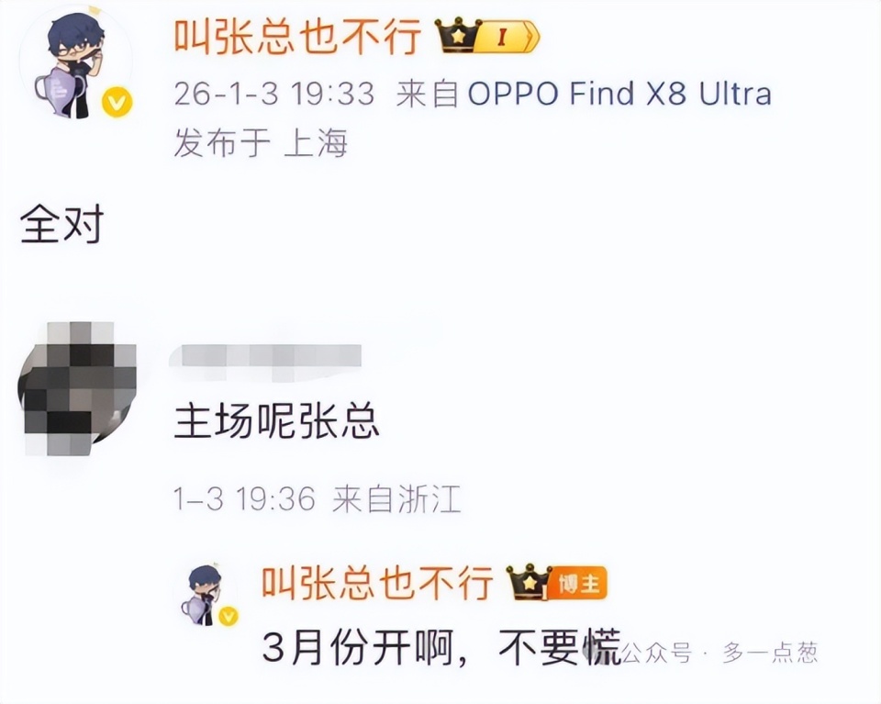
Task: Click the post timestamp 26-1-3 19:33
Action: point(274,94)
